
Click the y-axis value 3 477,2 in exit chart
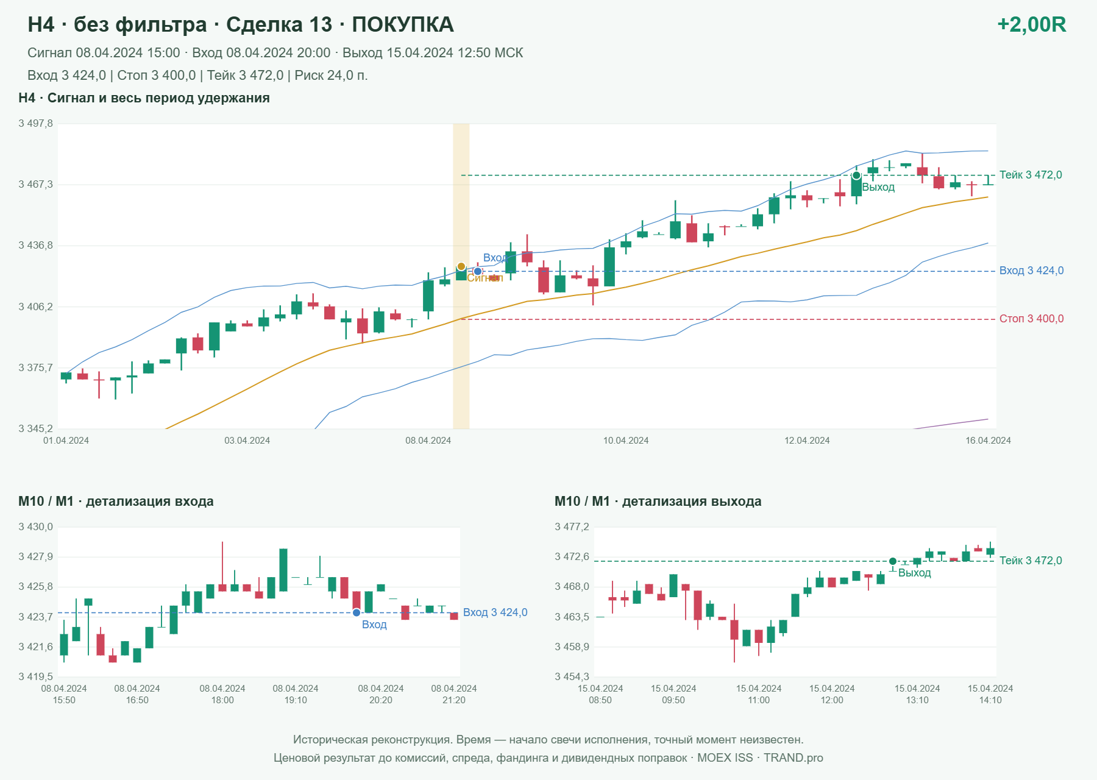(572, 527)
